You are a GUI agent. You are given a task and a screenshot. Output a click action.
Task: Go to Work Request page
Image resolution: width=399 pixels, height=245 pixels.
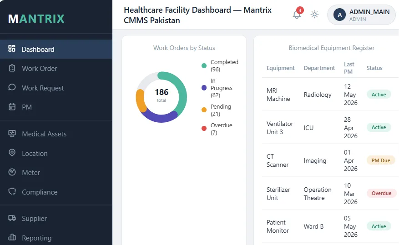tap(56, 88)
